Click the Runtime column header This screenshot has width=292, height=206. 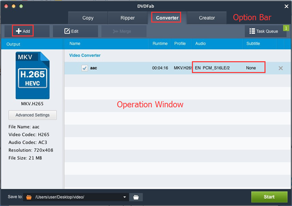[160, 44]
